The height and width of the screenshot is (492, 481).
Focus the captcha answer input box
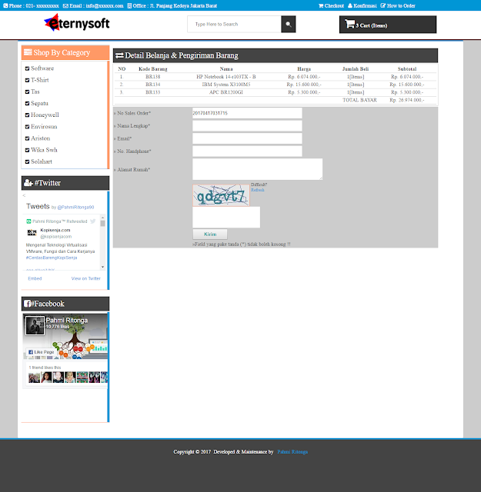pyautogui.click(x=226, y=217)
